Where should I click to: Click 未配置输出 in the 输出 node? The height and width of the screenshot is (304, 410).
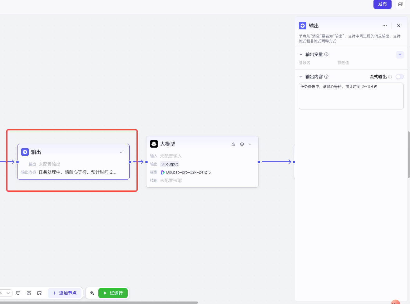[49, 164]
